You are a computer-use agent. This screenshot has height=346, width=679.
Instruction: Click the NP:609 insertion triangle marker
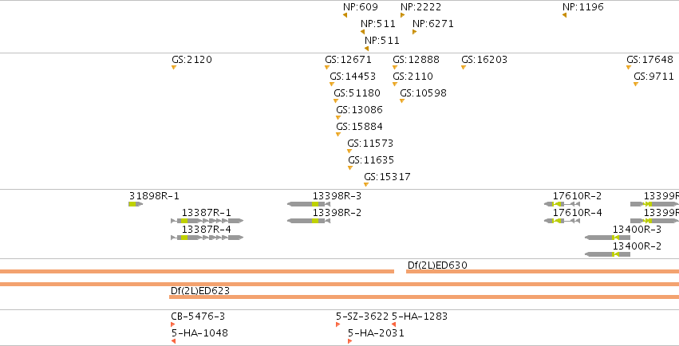click(345, 15)
